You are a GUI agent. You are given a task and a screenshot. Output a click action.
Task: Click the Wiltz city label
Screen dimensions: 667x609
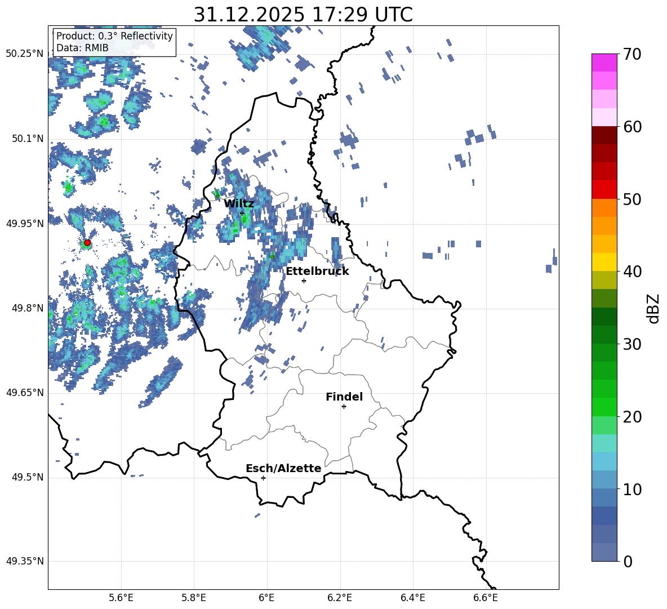pos(239,204)
